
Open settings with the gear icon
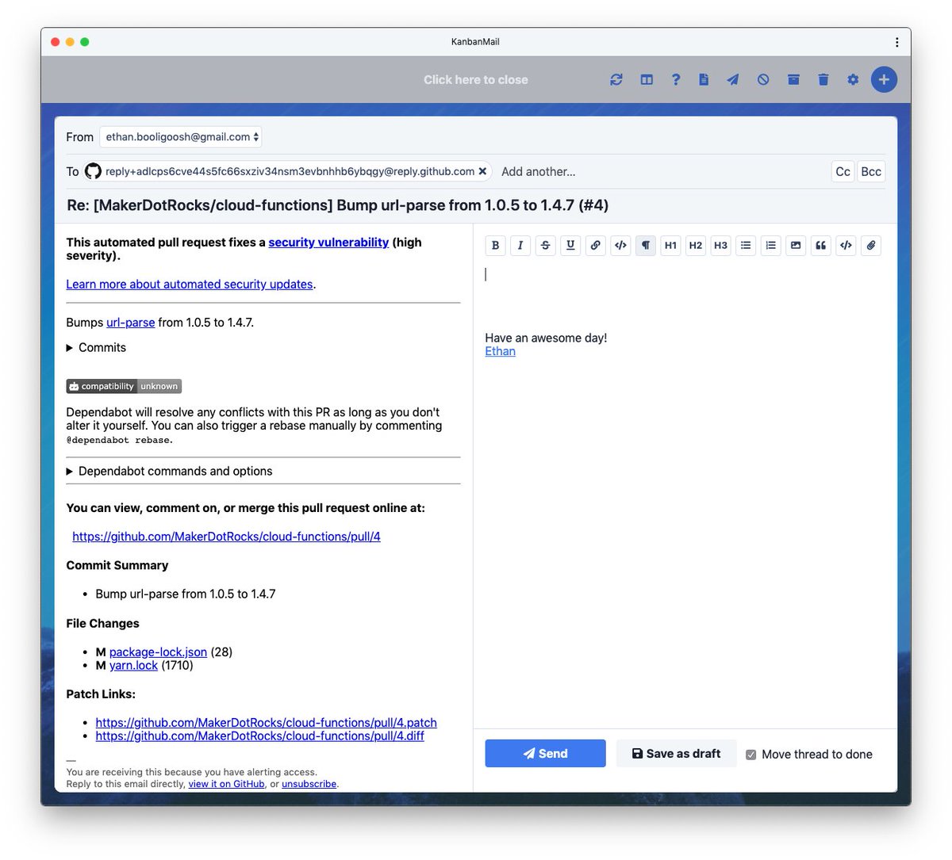853,79
